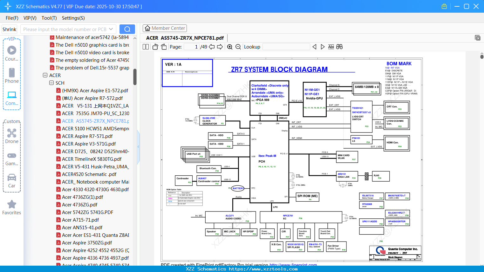Image resolution: width=484 pixels, height=272 pixels.
Task: Open ACER Aspire V3-571G.pdf
Action: pyautogui.click(x=89, y=144)
